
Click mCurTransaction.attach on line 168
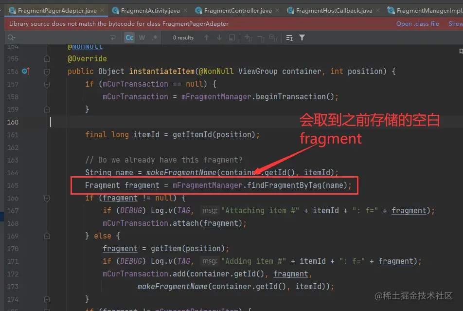[x=151, y=223]
